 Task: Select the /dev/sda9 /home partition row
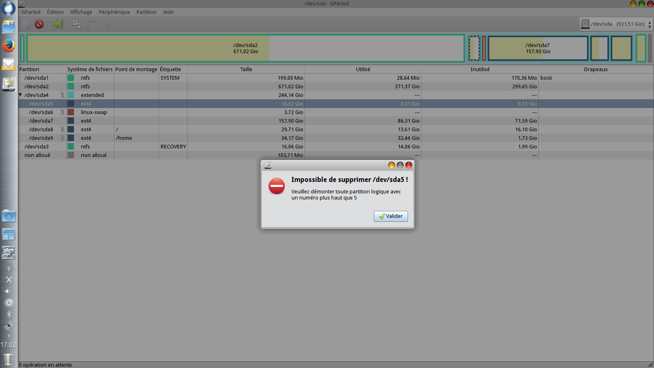pyautogui.click(x=336, y=138)
